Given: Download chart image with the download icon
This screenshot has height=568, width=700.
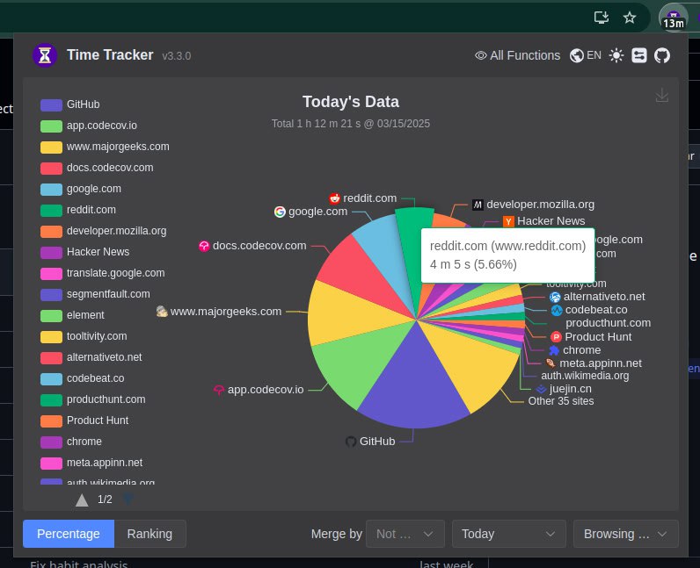Looking at the screenshot, I should point(662,95).
